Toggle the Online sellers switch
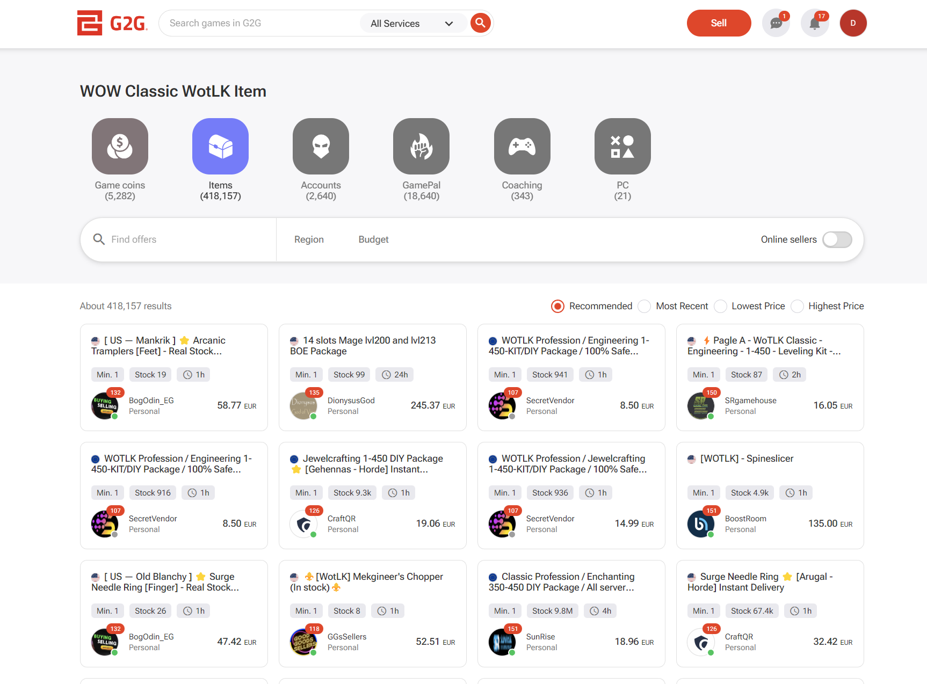This screenshot has height=684, width=927. [837, 239]
